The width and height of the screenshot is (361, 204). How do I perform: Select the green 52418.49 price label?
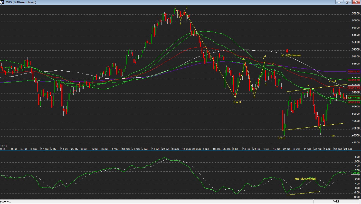click(354, 80)
